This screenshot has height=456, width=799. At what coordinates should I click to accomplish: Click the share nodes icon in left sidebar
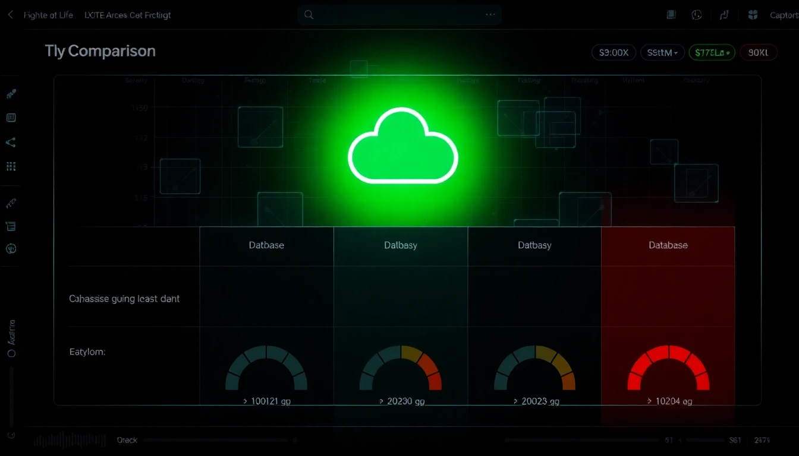tap(11, 142)
